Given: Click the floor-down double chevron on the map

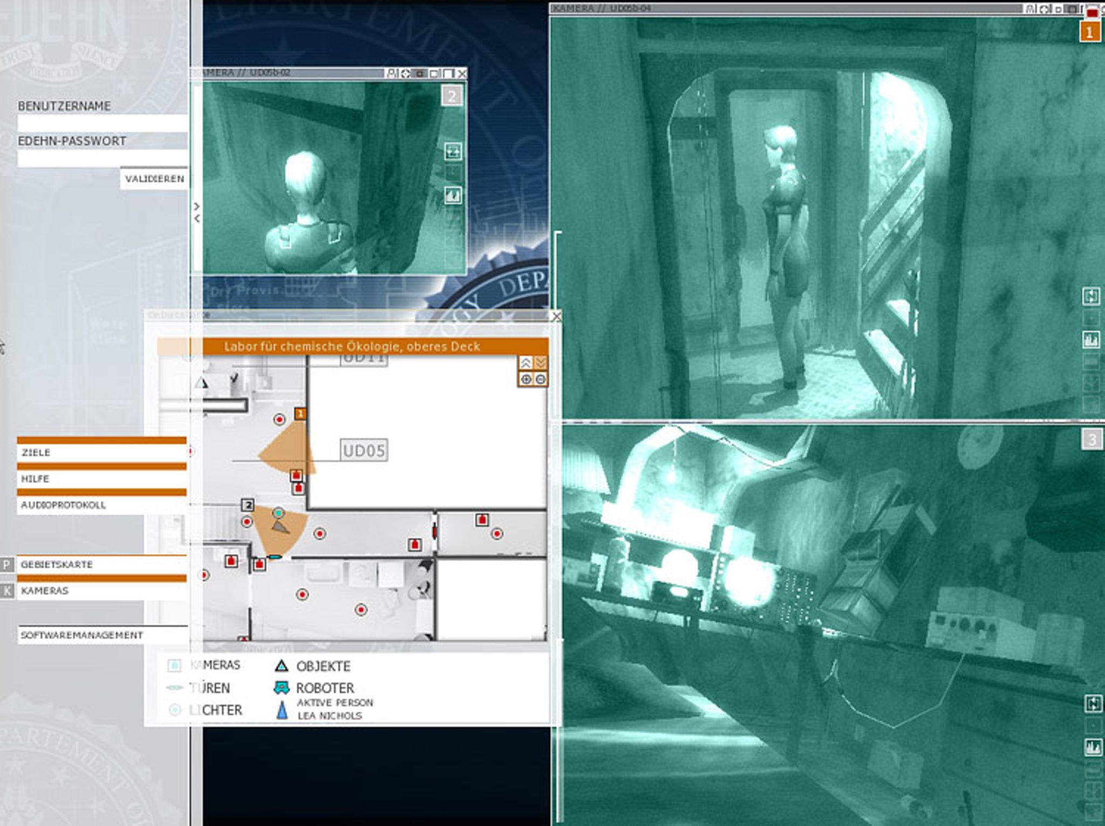Looking at the screenshot, I should (x=541, y=363).
